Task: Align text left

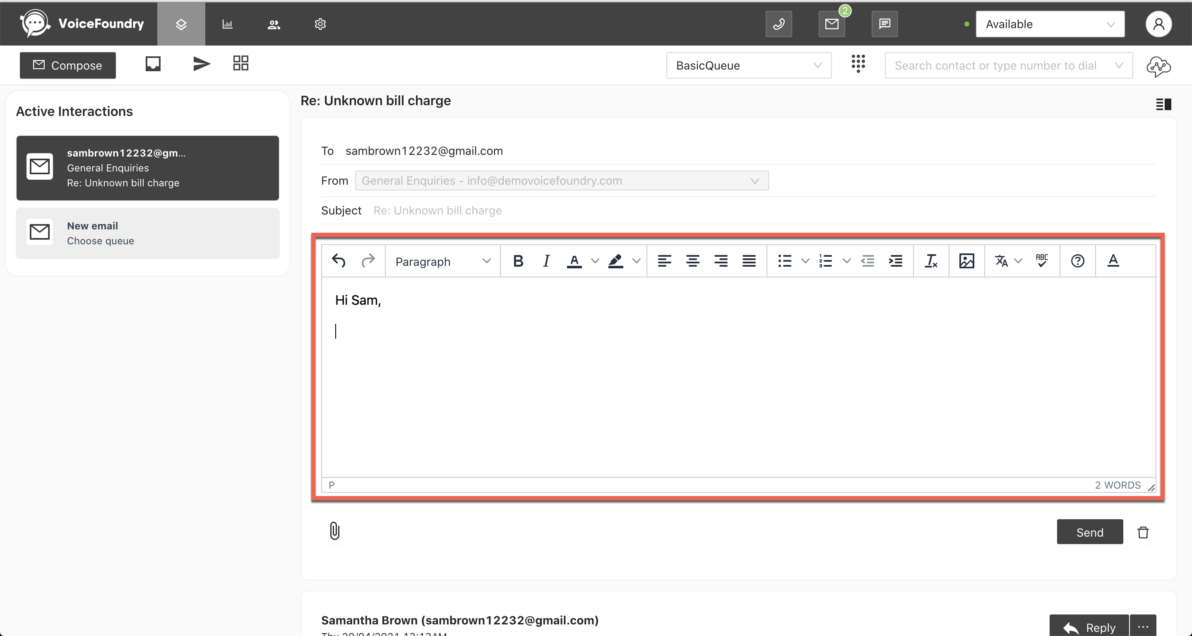Action: pyautogui.click(x=664, y=261)
